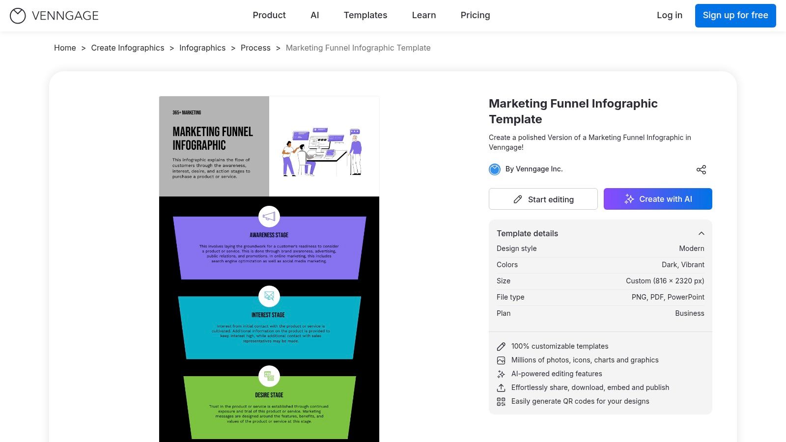Click the upload share icon in features list

[x=501, y=388]
